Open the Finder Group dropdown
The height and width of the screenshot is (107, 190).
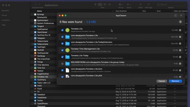[121, 4]
